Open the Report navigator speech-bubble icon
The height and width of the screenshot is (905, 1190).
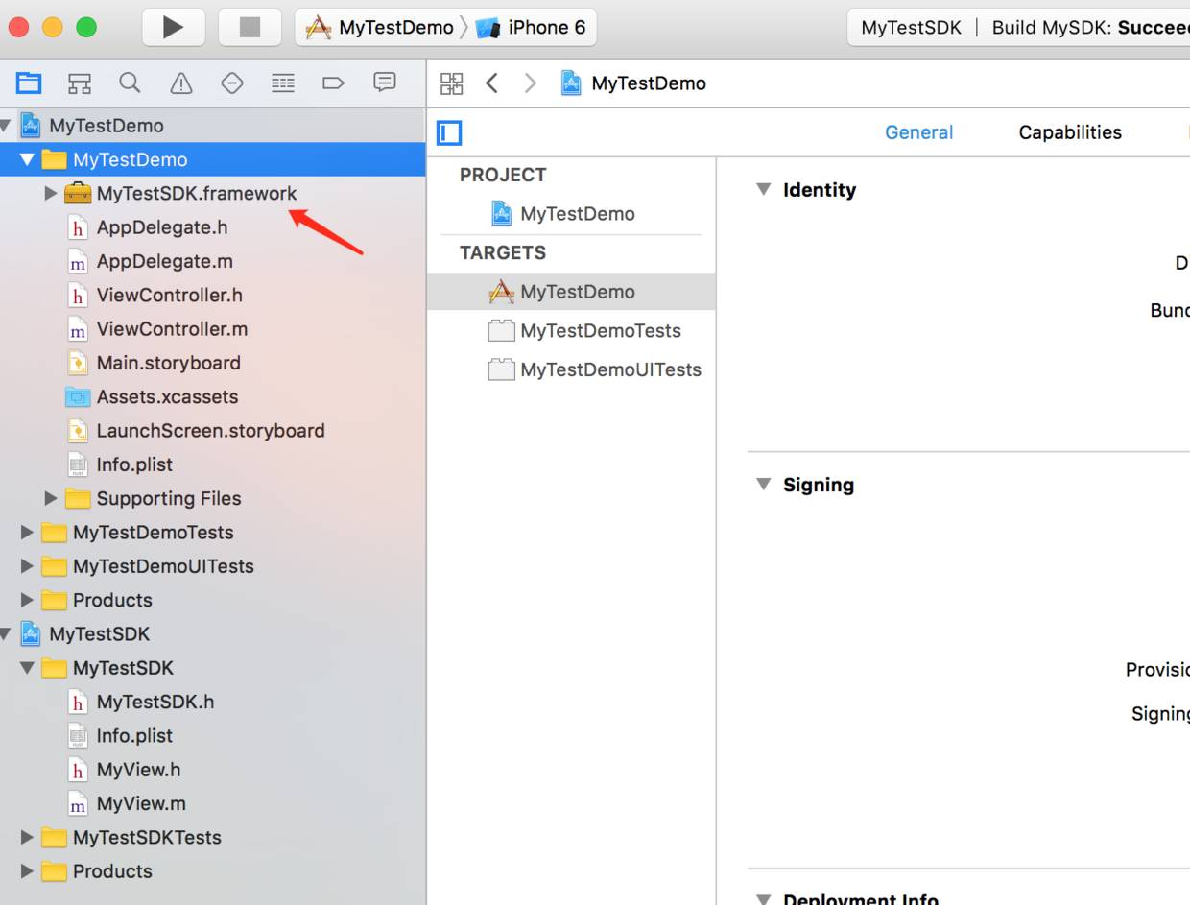[x=385, y=83]
